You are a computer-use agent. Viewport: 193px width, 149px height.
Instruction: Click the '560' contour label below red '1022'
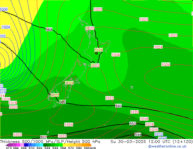[118, 106]
